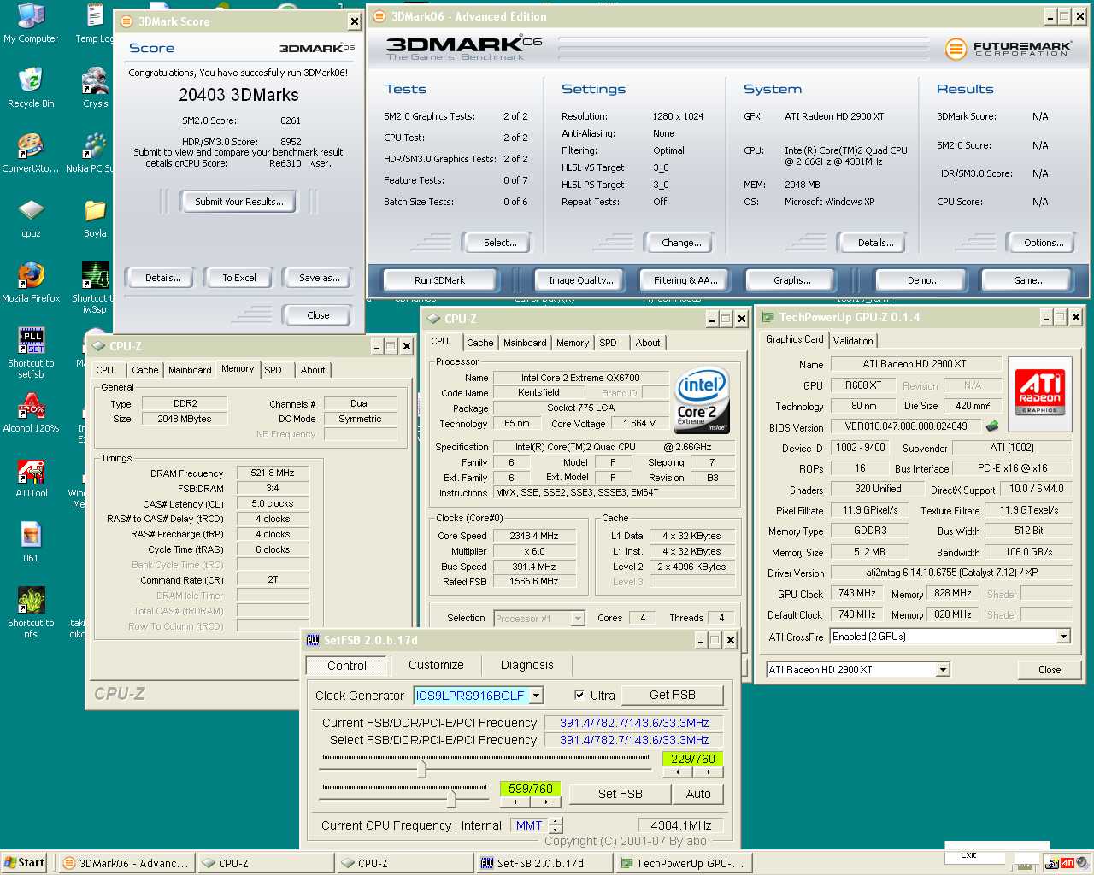Screen dimensions: 1094x875
Task: Open Cache tab in right CPU-Z window
Action: click(479, 343)
